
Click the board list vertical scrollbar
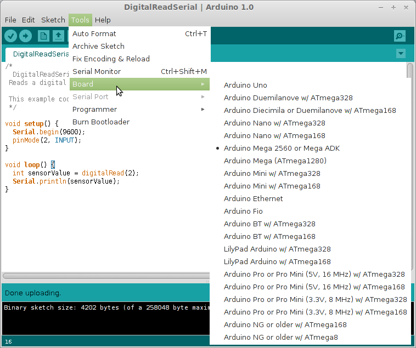click(x=409, y=71)
